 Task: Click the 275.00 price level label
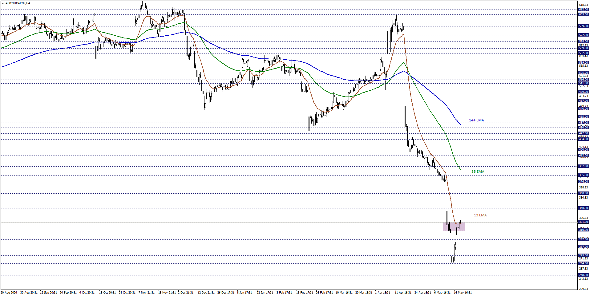584,255
